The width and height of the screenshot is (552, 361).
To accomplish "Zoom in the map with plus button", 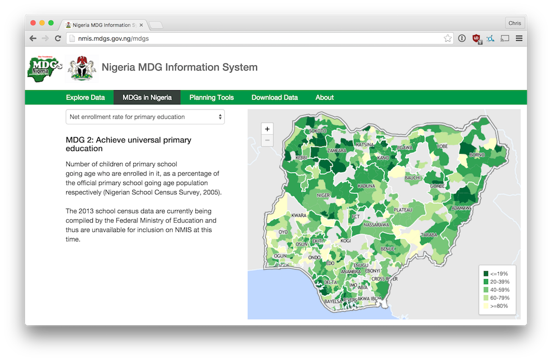I will pos(267,129).
